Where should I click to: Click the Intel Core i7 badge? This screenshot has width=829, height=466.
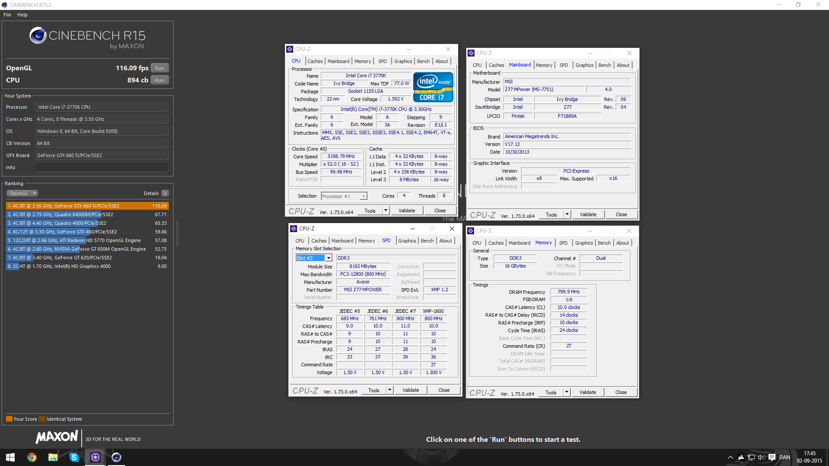pos(433,87)
